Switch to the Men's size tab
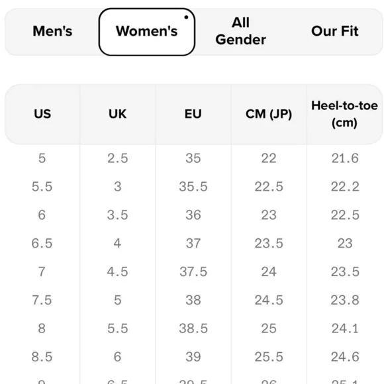 pos(52,31)
